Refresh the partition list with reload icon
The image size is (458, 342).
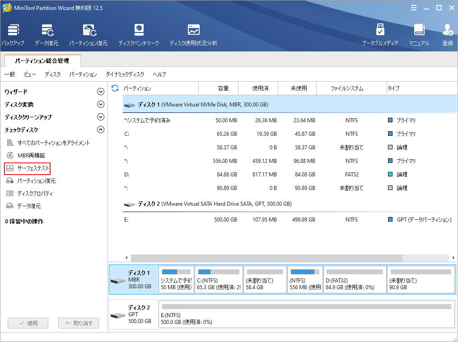click(115, 88)
